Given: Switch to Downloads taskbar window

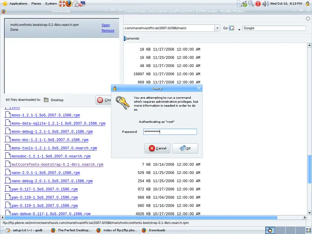Looking at the screenshot, I should click(x=154, y=230).
